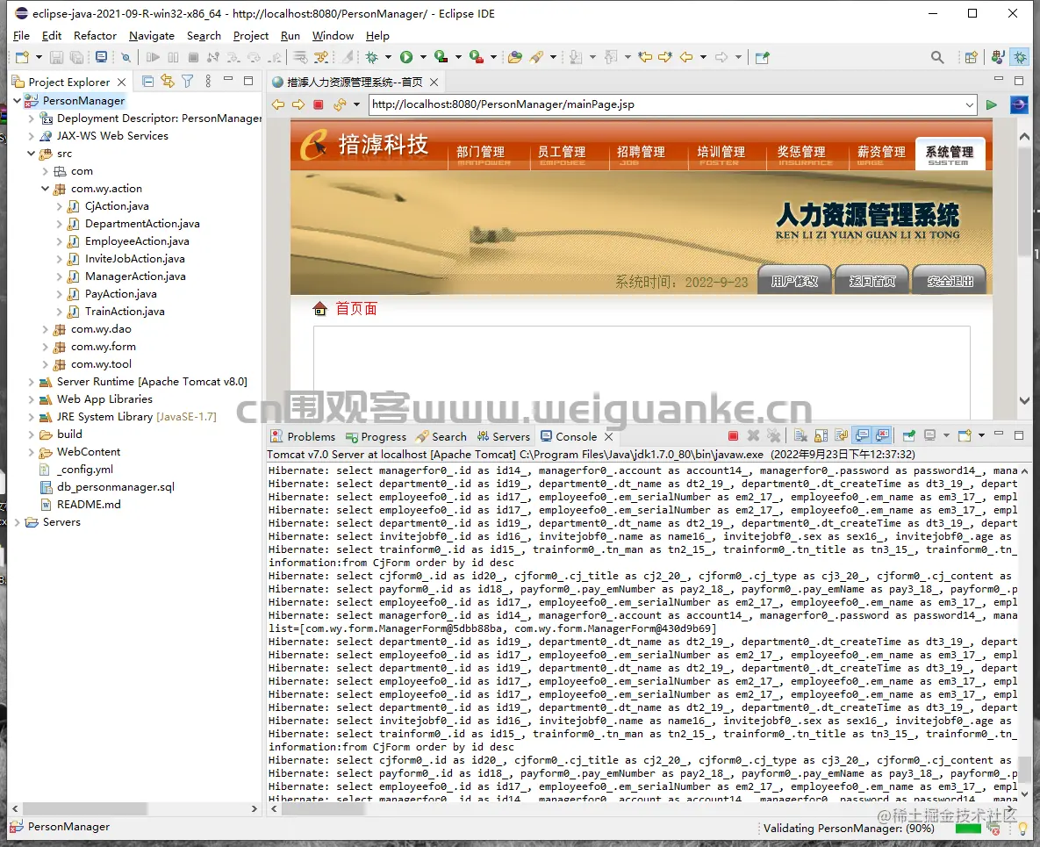Open the Run button dropdown arrow
This screenshot has width=1040, height=847.
tap(423, 58)
